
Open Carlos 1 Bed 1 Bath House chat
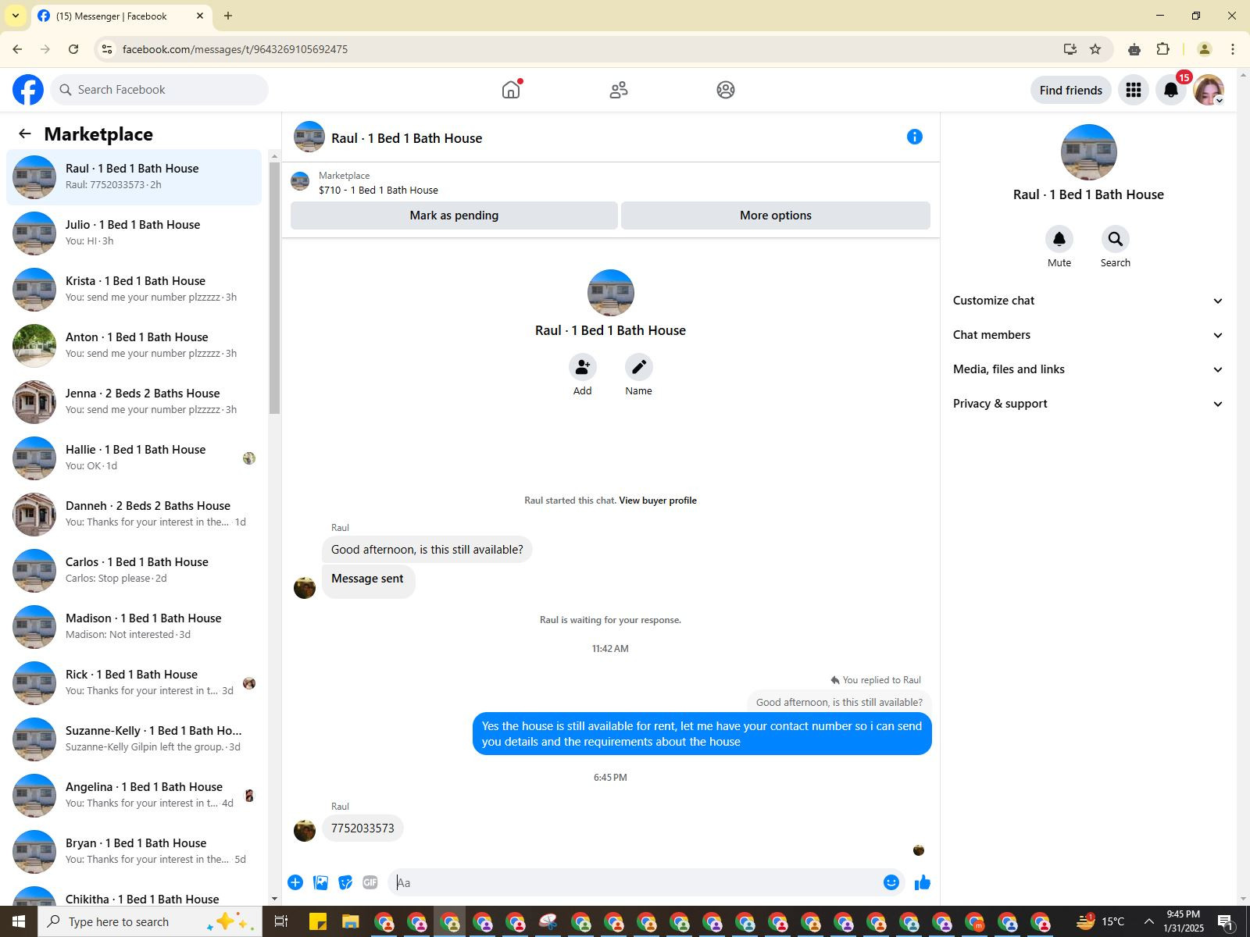pos(134,570)
